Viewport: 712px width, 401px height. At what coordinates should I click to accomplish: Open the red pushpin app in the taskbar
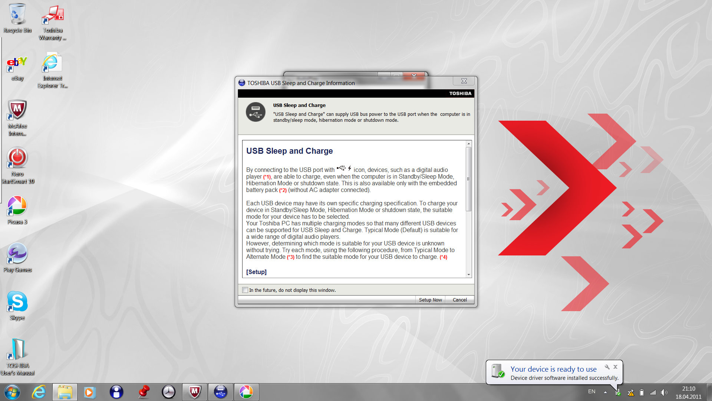143,392
